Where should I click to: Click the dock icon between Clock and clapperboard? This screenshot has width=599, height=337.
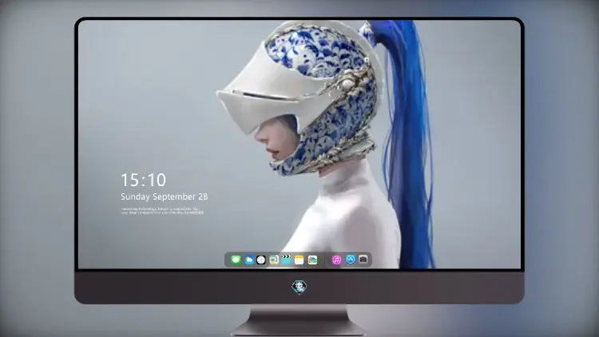pos(273,260)
